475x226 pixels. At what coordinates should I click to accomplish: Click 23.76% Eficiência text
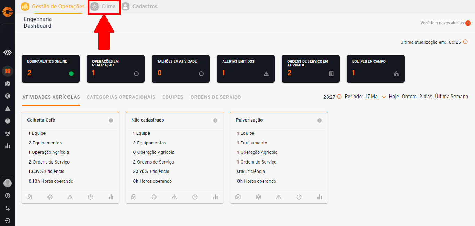point(151,171)
